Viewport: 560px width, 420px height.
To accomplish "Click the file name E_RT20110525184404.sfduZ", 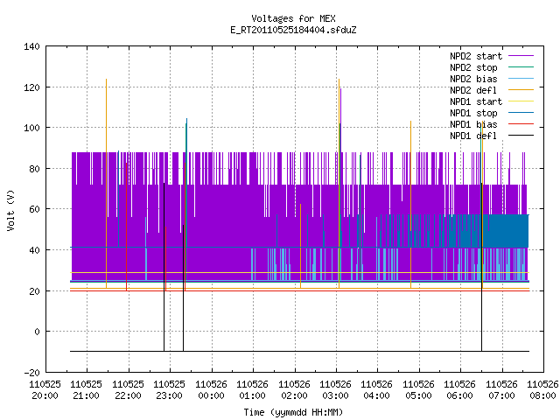I will (293, 30).
